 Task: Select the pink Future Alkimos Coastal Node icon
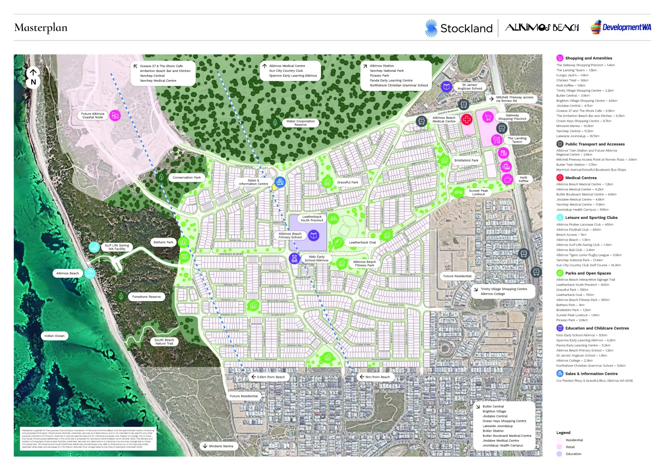(x=115, y=115)
